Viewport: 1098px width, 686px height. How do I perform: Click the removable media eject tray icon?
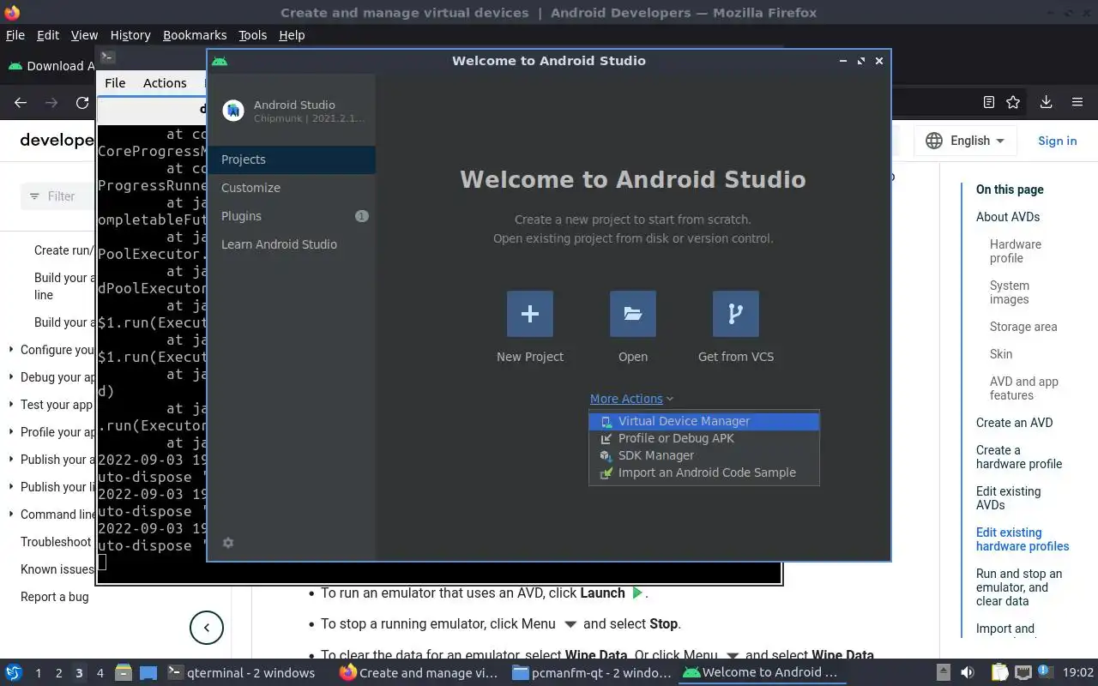[x=943, y=672]
